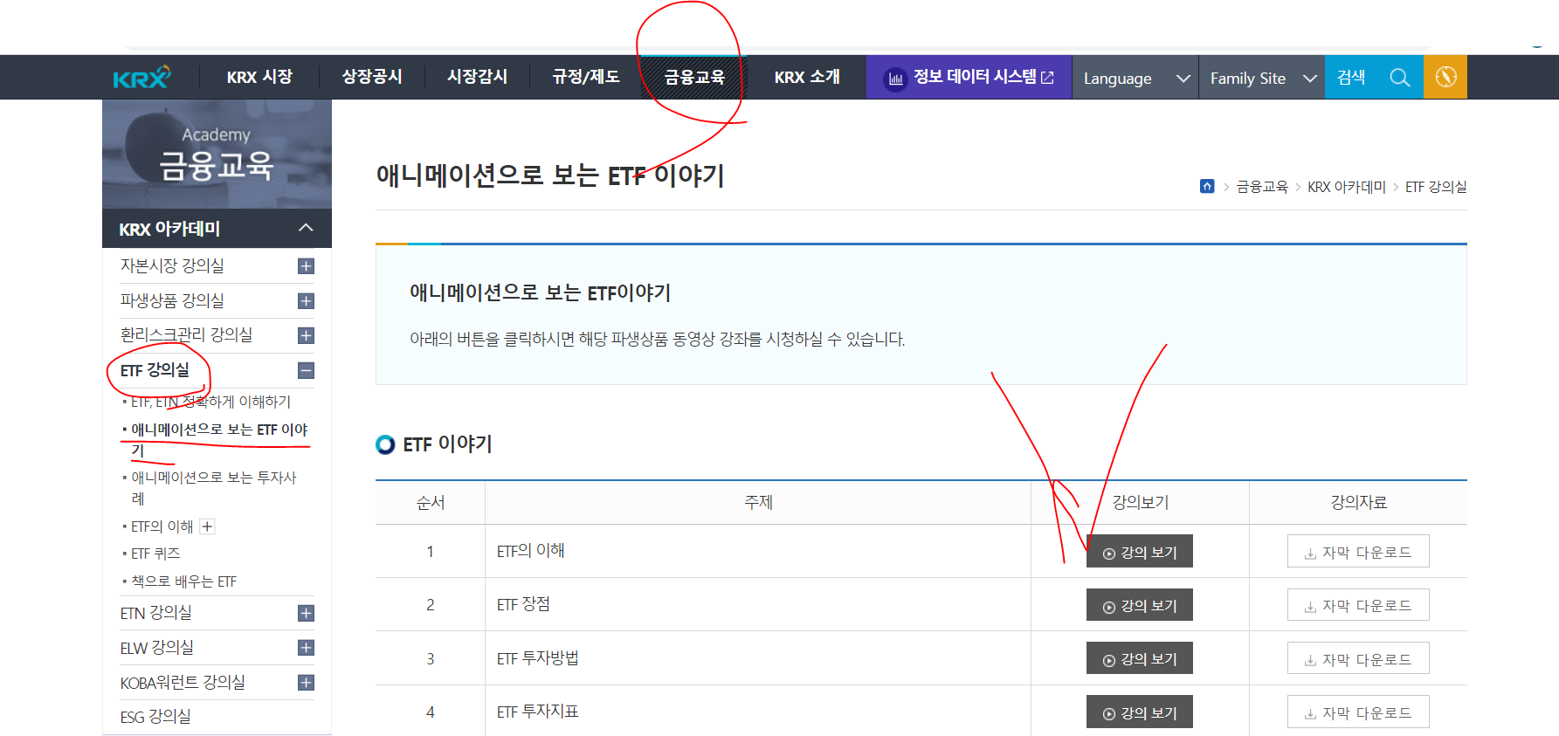This screenshot has height=736, width=1559.
Task: Expand 환리스크관리 강의실 plus icon
Action: 306,335
